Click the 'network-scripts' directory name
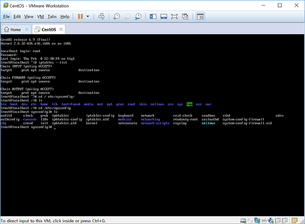The image size is (305, 224). pos(155,123)
